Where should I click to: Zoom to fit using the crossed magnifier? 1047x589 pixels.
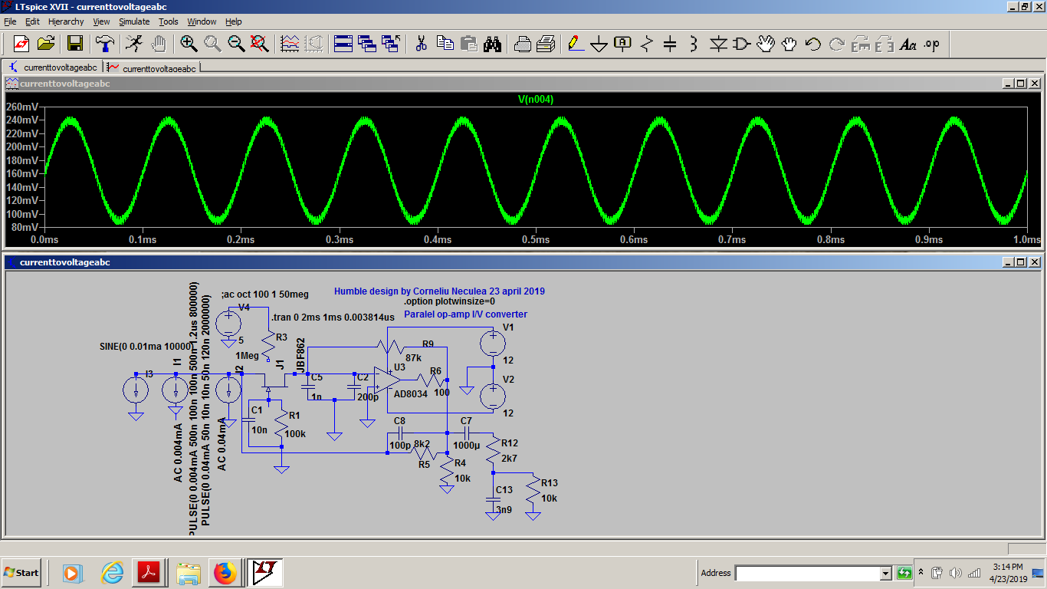click(260, 44)
